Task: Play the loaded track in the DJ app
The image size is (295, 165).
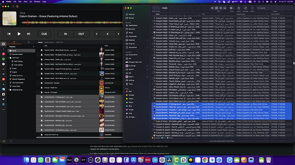Action: tap(19, 34)
